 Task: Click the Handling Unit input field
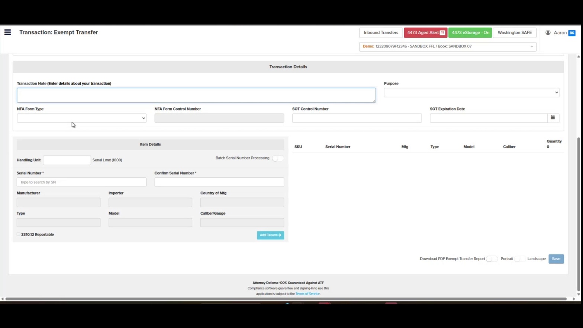pos(67,160)
